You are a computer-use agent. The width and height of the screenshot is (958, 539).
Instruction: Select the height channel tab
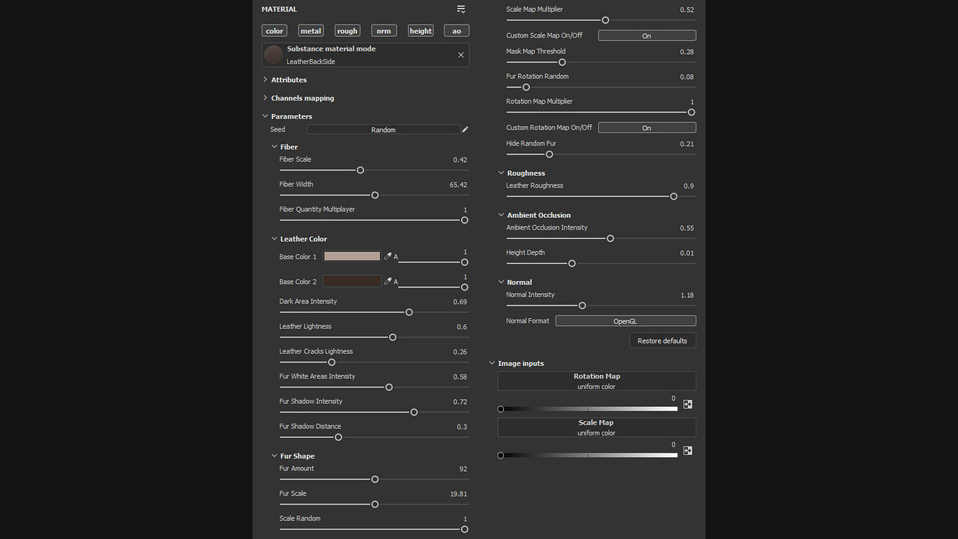pyautogui.click(x=420, y=31)
